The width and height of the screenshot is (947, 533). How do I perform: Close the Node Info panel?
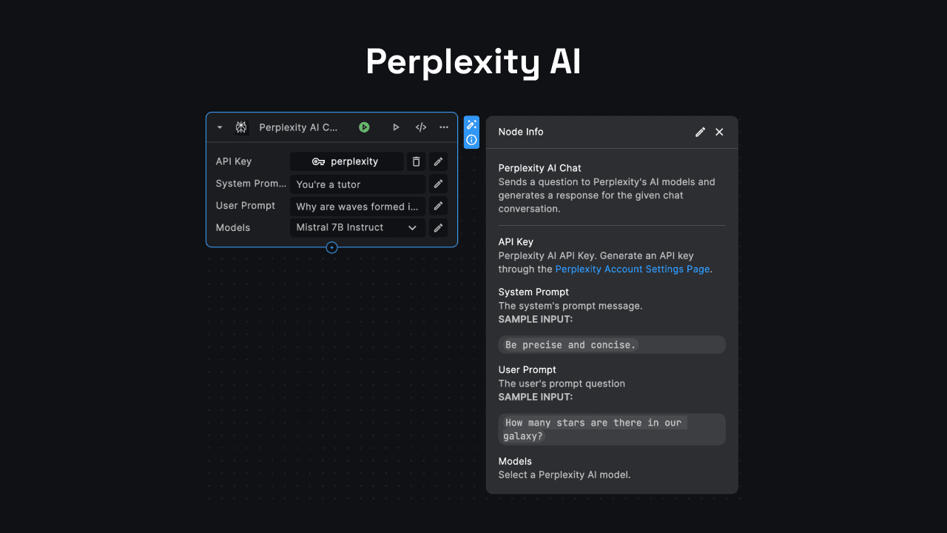pyautogui.click(x=719, y=132)
